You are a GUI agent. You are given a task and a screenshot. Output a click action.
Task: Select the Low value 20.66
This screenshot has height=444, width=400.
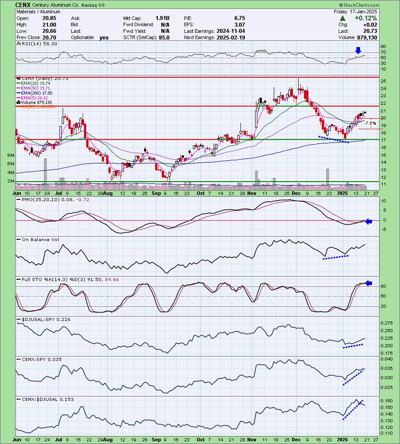click(x=49, y=31)
